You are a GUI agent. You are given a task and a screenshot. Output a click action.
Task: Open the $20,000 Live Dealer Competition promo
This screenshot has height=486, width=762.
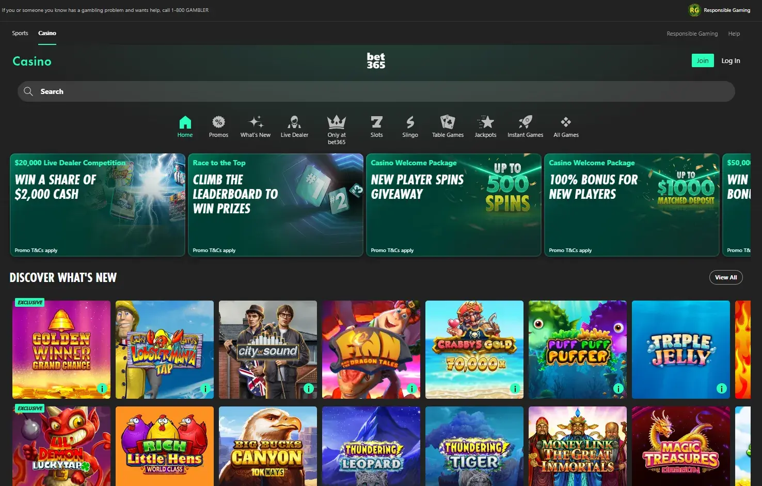tap(98, 205)
